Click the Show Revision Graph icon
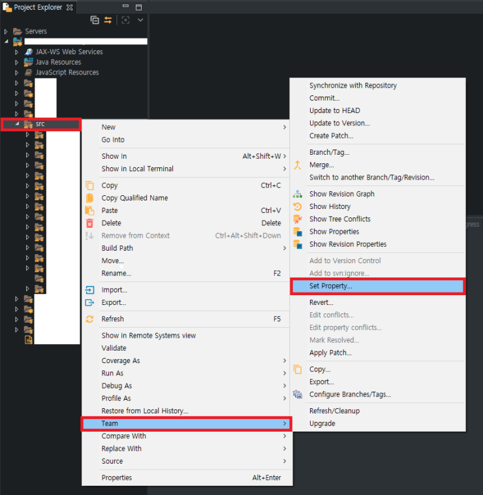The width and height of the screenshot is (483, 495). point(298,194)
